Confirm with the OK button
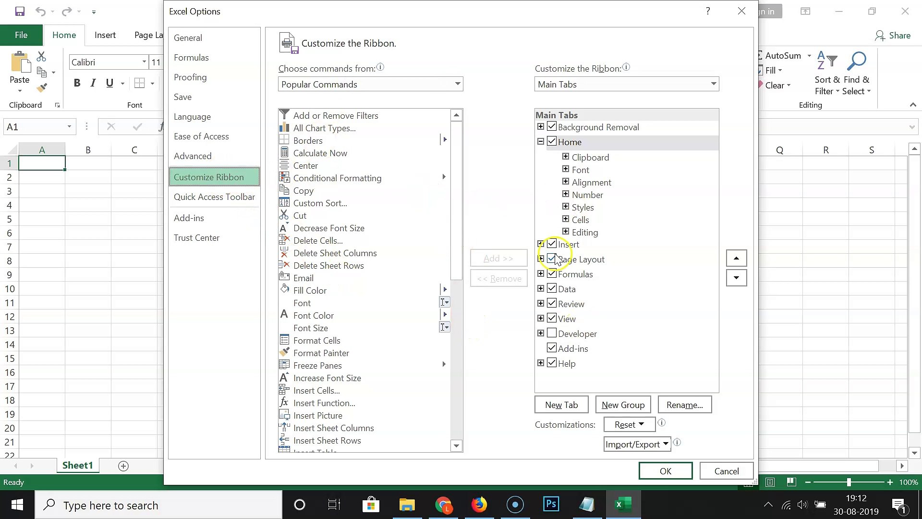 (666, 471)
